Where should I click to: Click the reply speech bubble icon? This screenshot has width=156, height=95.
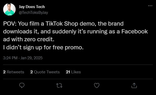pos(22,85)
